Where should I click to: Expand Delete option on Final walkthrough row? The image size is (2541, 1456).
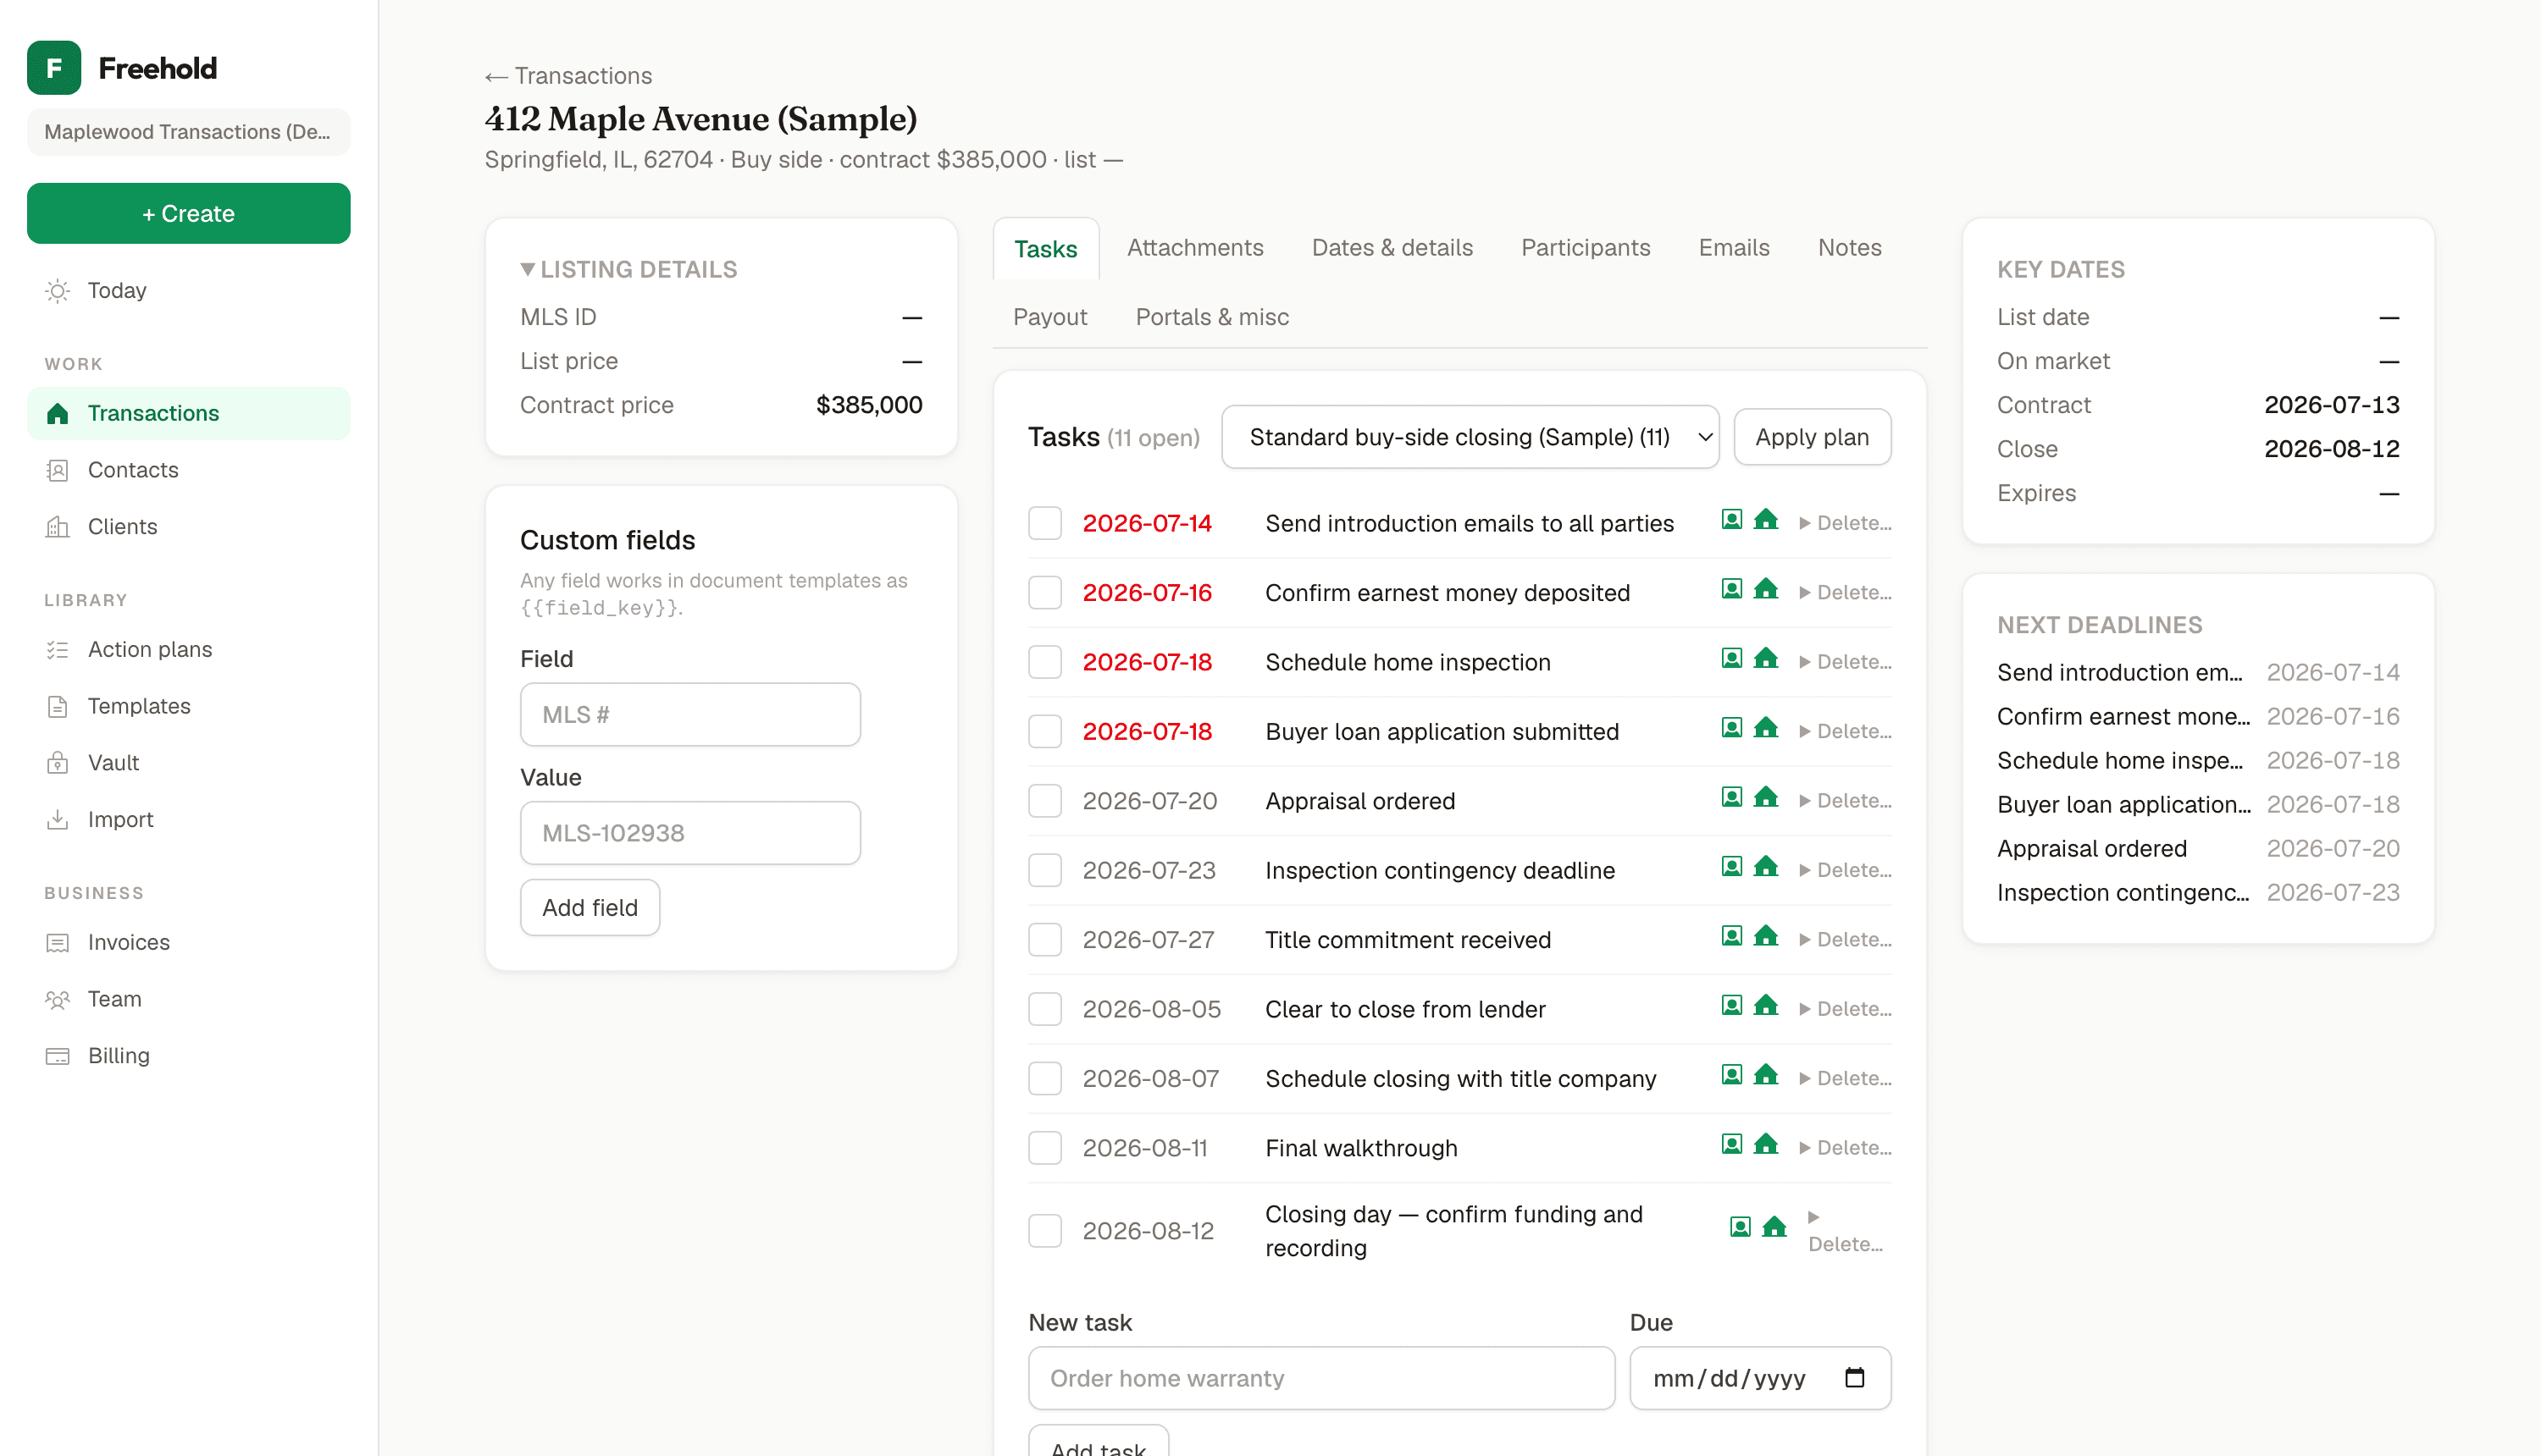pyautogui.click(x=1845, y=1148)
